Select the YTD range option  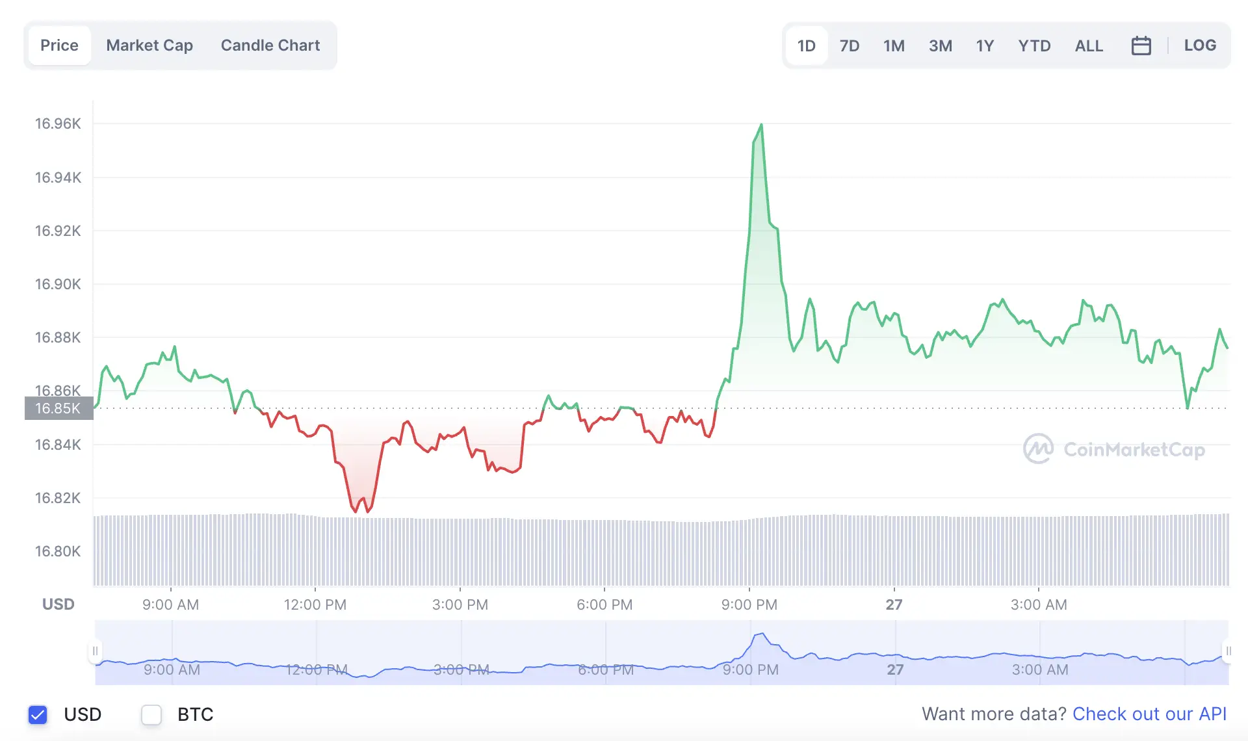coord(1035,45)
